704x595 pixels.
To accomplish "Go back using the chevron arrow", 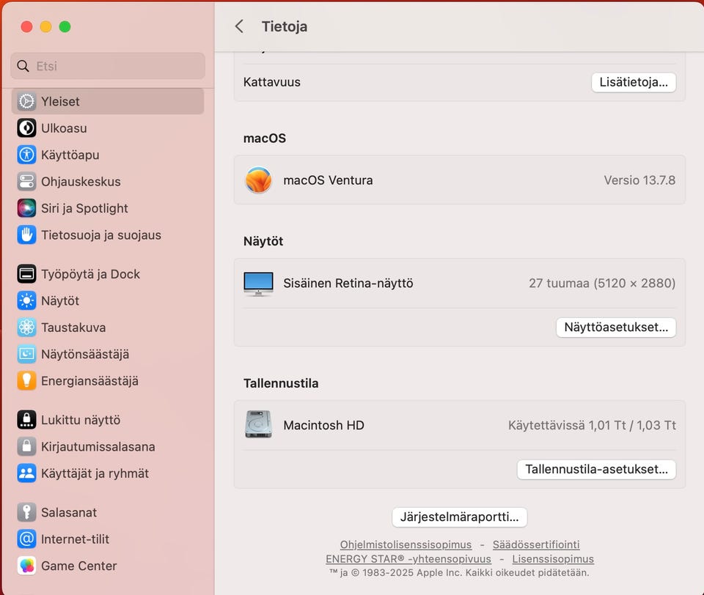I will pyautogui.click(x=239, y=26).
